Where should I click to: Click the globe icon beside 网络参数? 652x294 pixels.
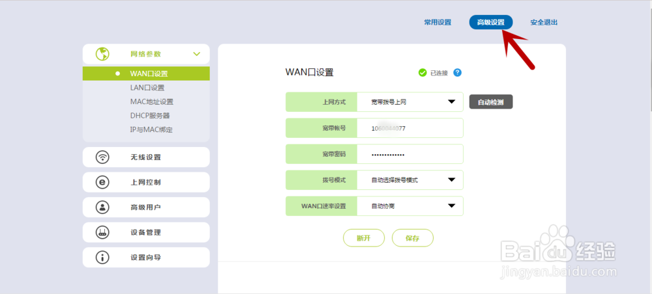coord(102,54)
